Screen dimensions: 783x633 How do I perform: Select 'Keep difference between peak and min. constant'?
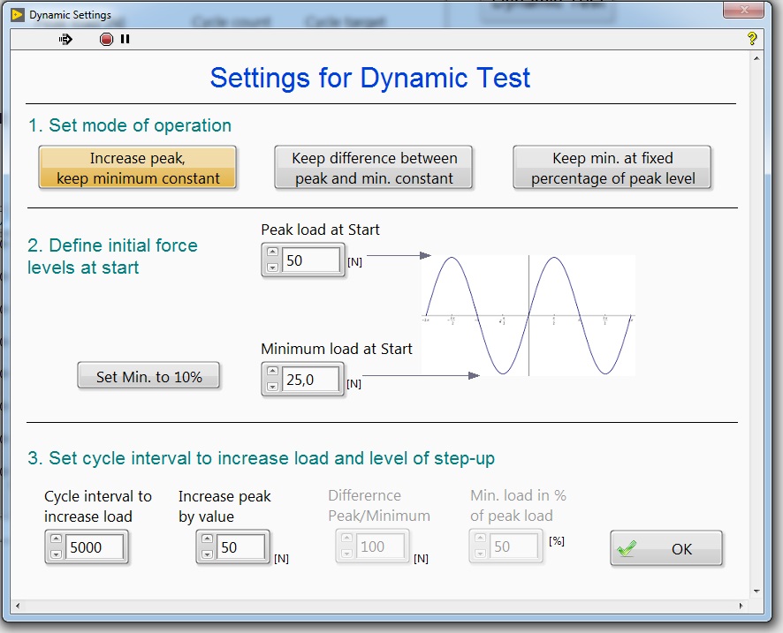pos(374,168)
